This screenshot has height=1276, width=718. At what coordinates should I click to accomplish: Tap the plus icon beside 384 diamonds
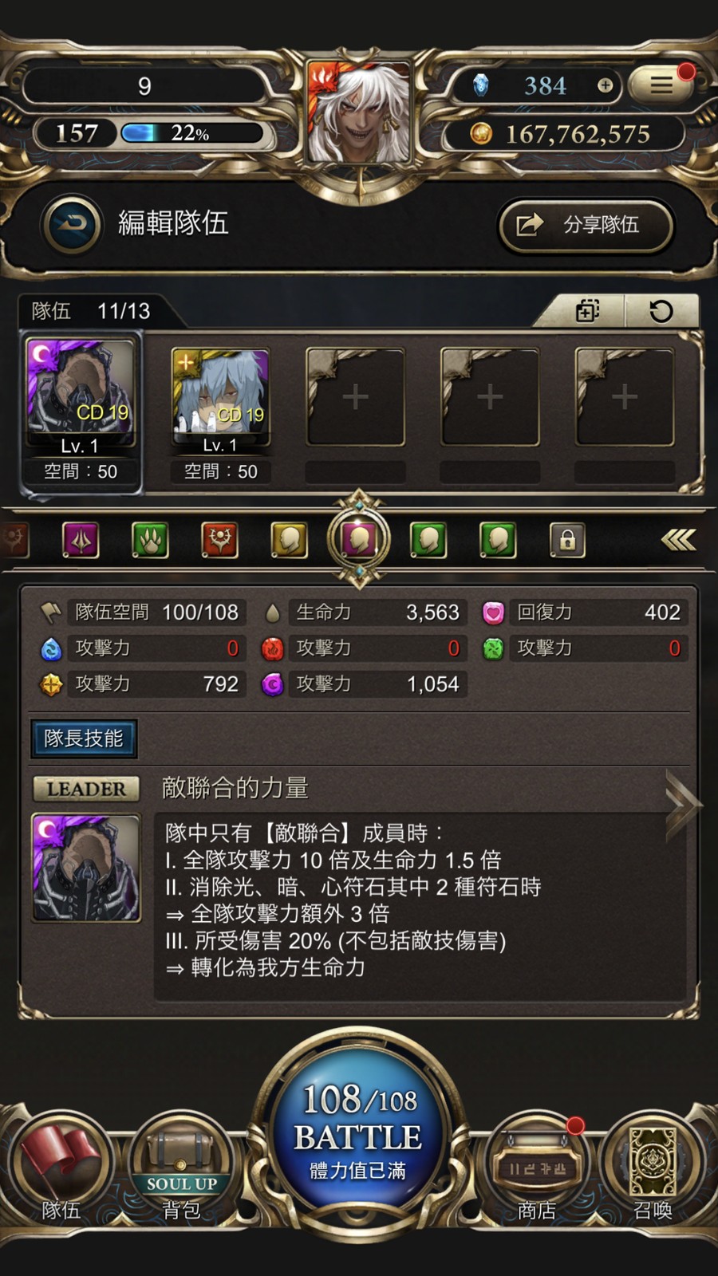click(x=606, y=85)
